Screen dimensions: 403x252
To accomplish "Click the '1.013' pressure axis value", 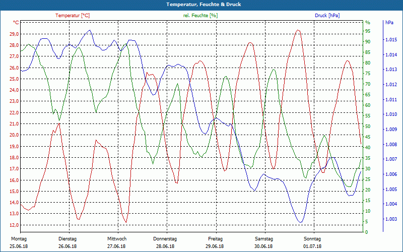I will 391,70.
